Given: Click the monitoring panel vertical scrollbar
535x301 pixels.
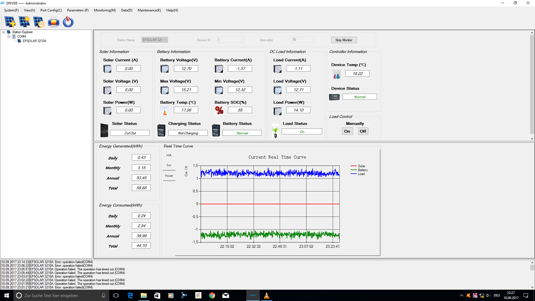Looking at the screenshot, I should 532,86.
